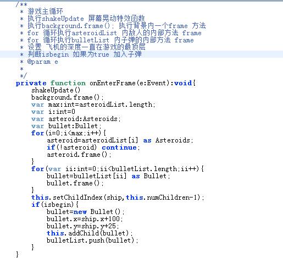283x258 pixels.
Task: Click the var i:int=0 line
Action: click(x=53, y=112)
